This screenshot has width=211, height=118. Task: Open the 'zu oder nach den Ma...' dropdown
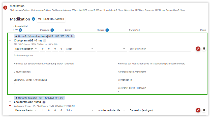point(112,110)
